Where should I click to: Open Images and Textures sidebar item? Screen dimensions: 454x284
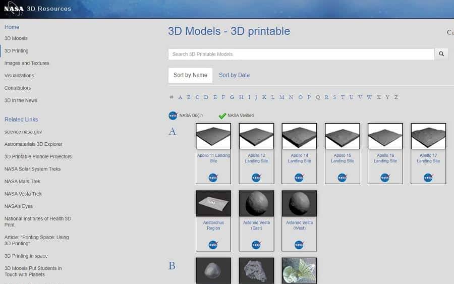pyautogui.click(x=27, y=63)
